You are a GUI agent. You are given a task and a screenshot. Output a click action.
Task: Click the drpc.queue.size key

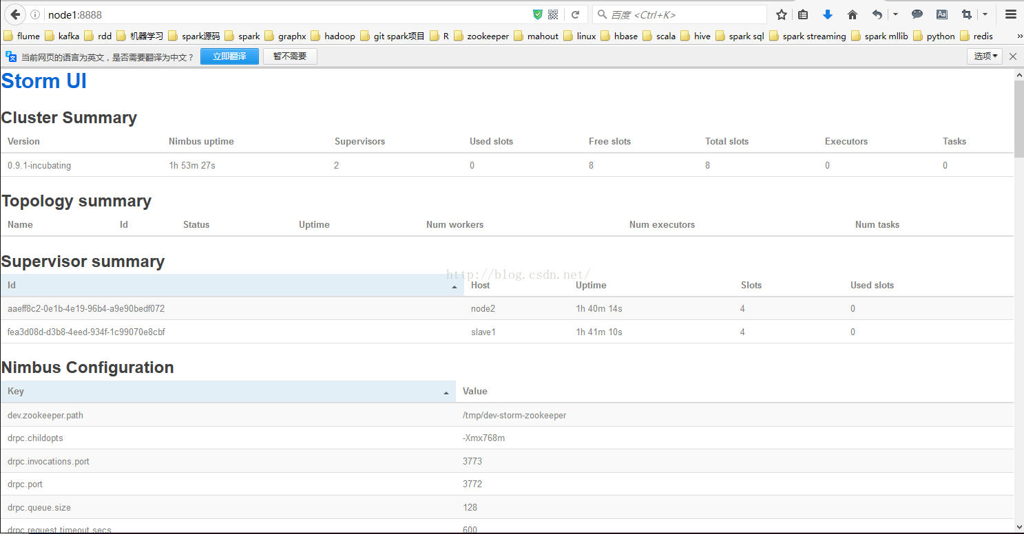pyautogui.click(x=39, y=508)
